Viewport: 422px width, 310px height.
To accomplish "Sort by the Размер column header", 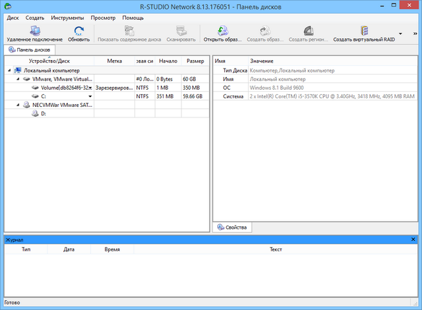I will (195, 61).
